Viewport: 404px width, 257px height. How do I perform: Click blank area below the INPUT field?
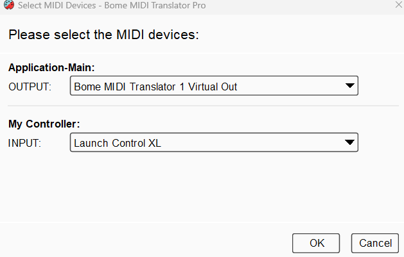[x=202, y=187]
